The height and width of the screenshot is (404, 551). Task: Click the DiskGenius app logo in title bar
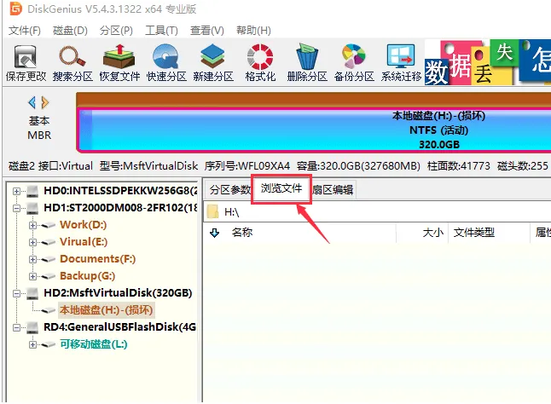click(x=15, y=9)
